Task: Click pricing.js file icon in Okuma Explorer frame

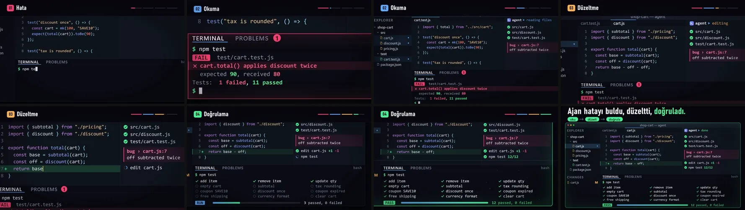Action: coord(382,49)
